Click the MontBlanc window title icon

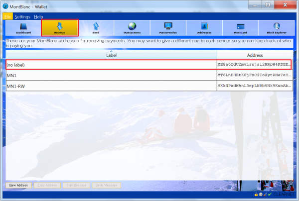coord(5,6)
